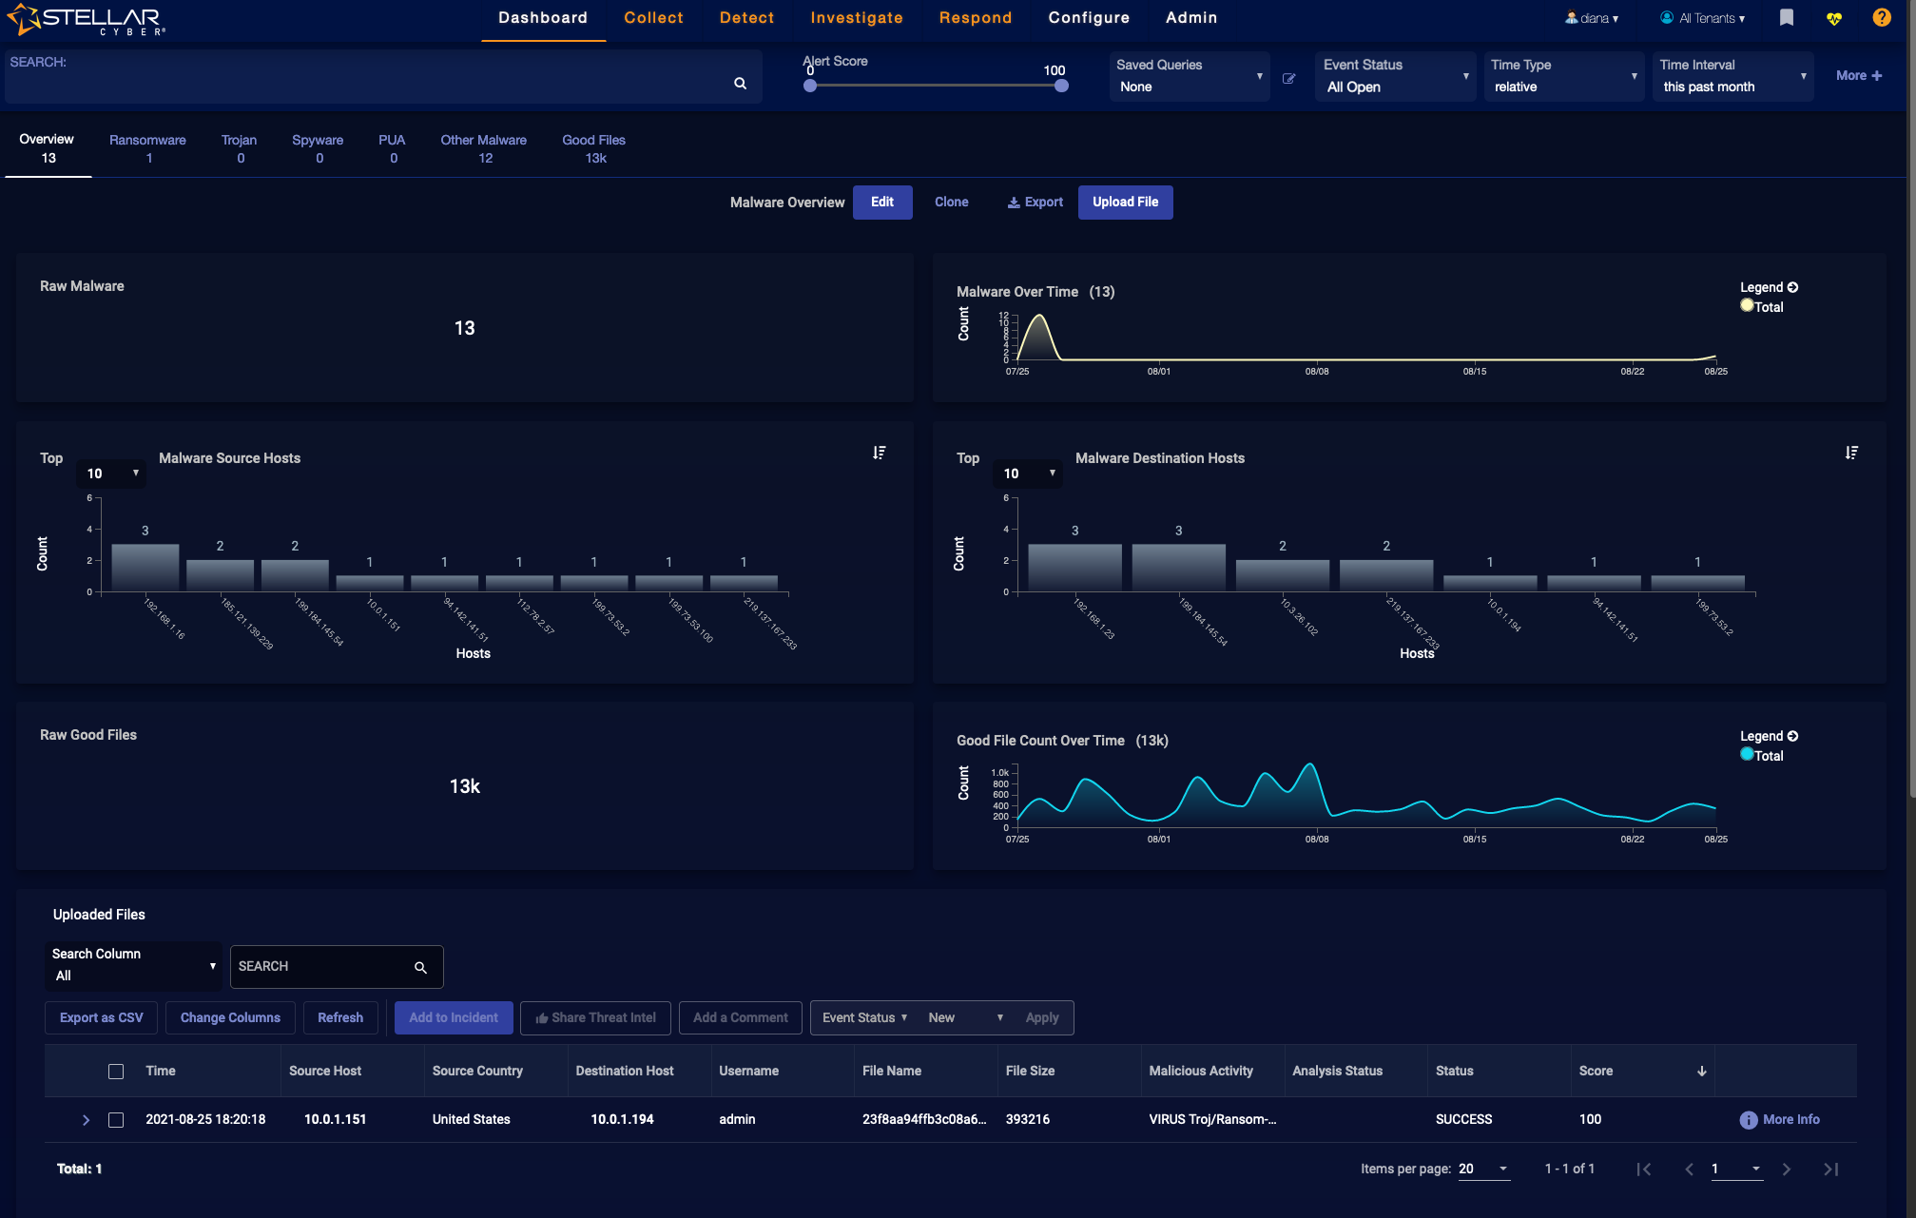The image size is (1916, 1218).
Task: Click the edit saved query pencil icon
Action: click(1288, 79)
